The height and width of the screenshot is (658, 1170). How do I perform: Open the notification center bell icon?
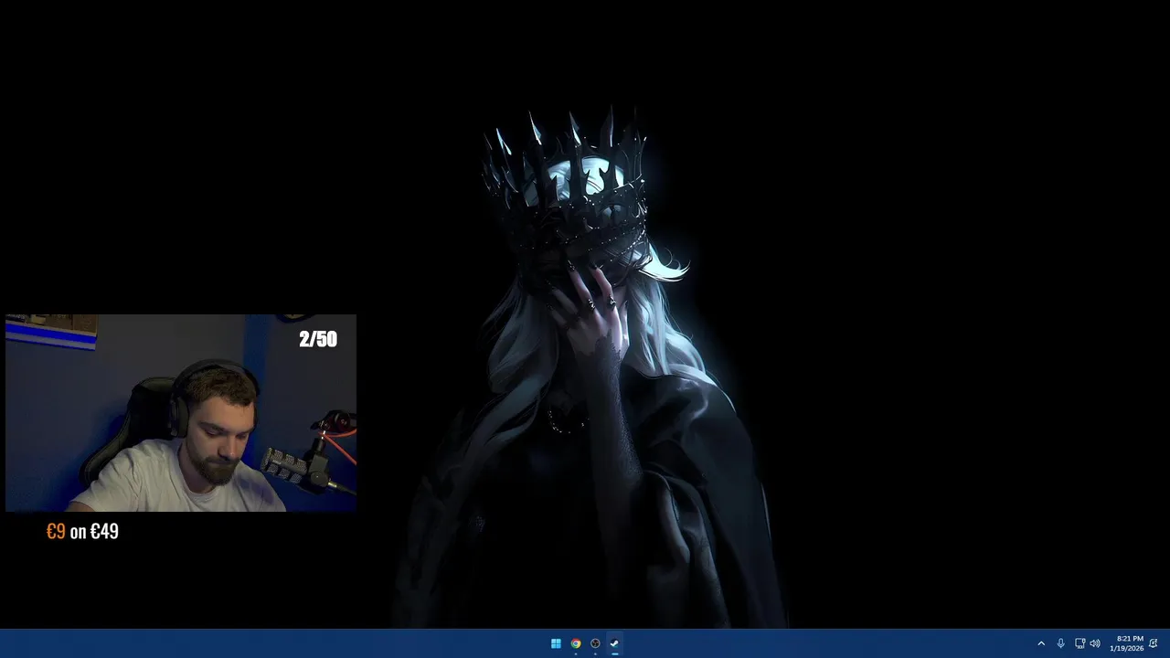pos(1154,643)
